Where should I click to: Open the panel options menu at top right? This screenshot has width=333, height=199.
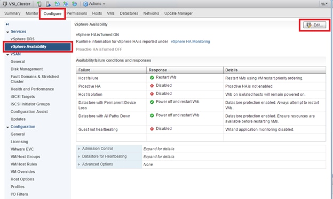324,4
